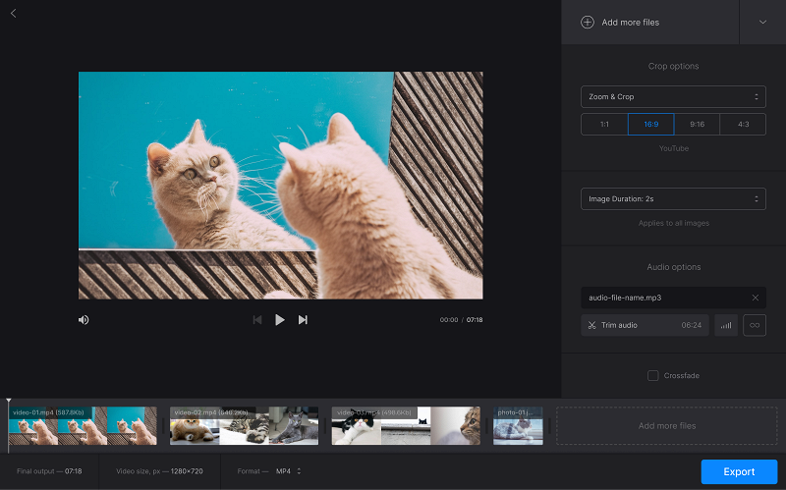Click the Add more files label
The height and width of the screenshot is (490, 786).
click(630, 22)
